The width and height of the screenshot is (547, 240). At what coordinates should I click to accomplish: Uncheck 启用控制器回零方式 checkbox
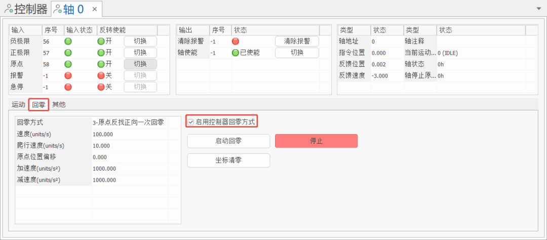190,122
